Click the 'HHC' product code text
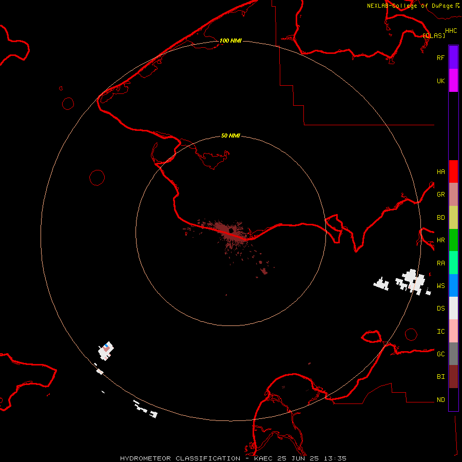Screen dimensions: 462x462 pyautogui.click(x=451, y=31)
